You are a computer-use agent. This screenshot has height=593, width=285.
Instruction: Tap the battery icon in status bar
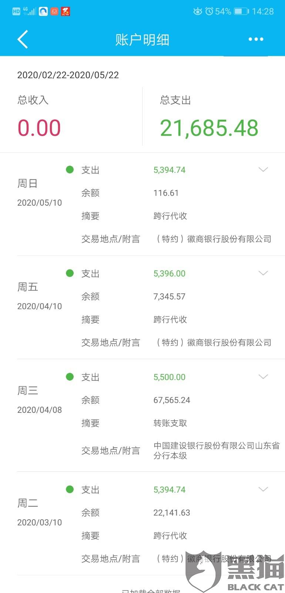[241, 11]
